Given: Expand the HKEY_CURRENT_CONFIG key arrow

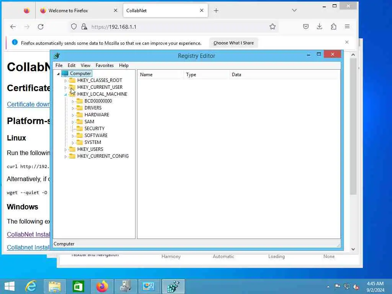Looking at the screenshot, I should (65, 157).
